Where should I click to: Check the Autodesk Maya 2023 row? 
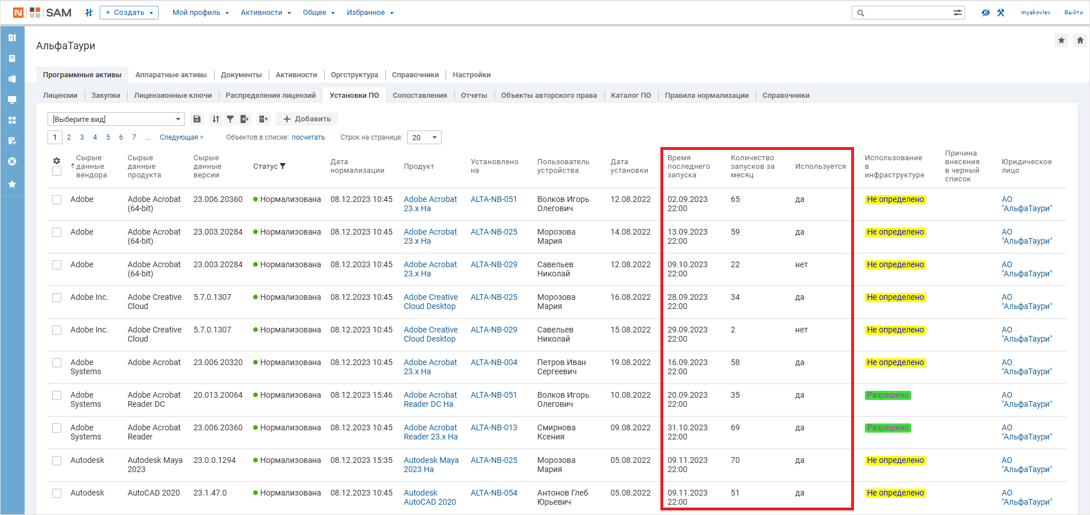point(57,461)
